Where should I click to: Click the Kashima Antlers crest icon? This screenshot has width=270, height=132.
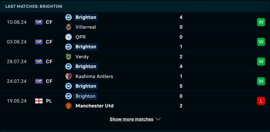coord(69,76)
